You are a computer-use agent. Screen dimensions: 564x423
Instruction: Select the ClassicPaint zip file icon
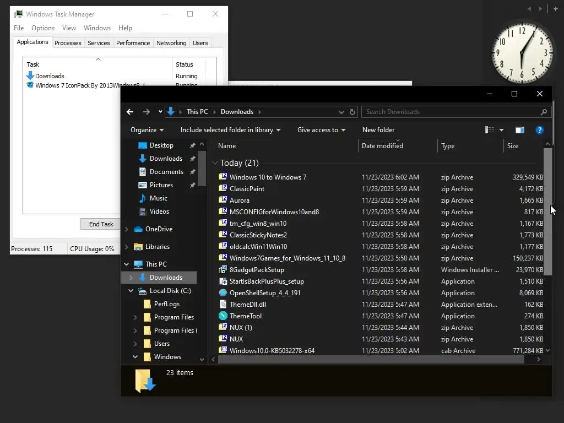pyautogui.click(x=223, y=188)
